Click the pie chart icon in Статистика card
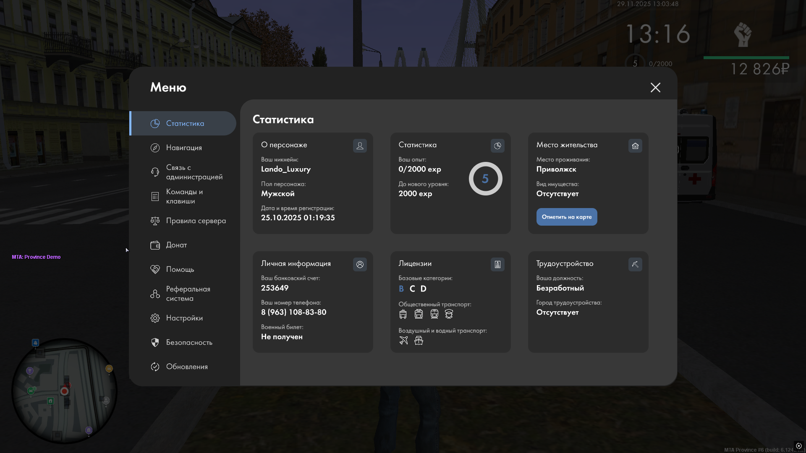The width and height of the screenshot is (806, 453). pos(497,146)
